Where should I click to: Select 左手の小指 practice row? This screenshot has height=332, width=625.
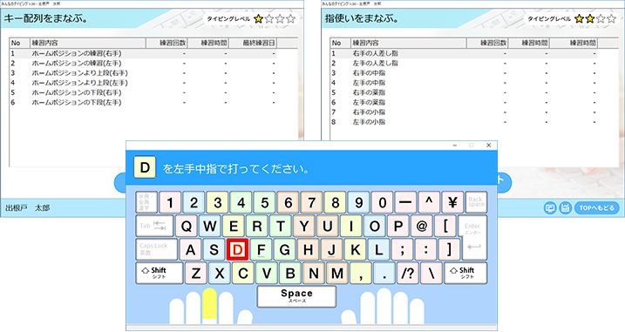(x=464, y=122)
